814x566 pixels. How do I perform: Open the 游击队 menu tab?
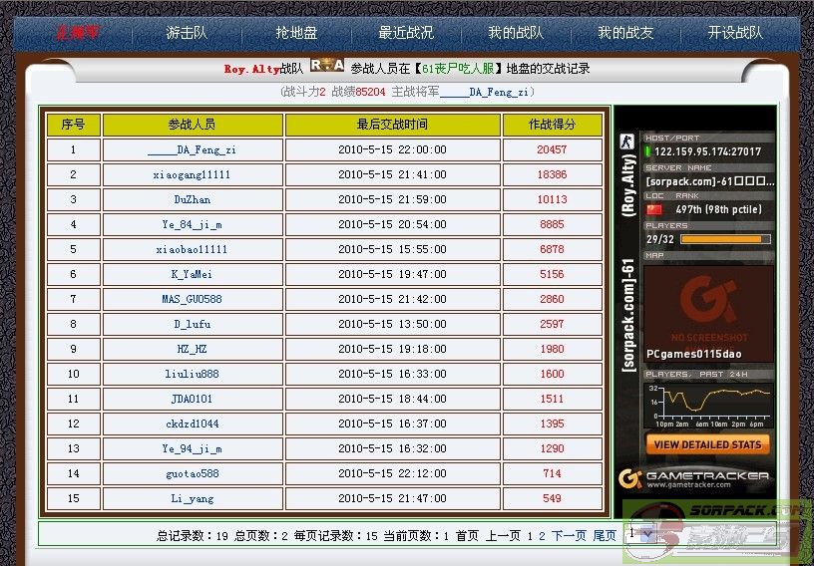point(187,32)
